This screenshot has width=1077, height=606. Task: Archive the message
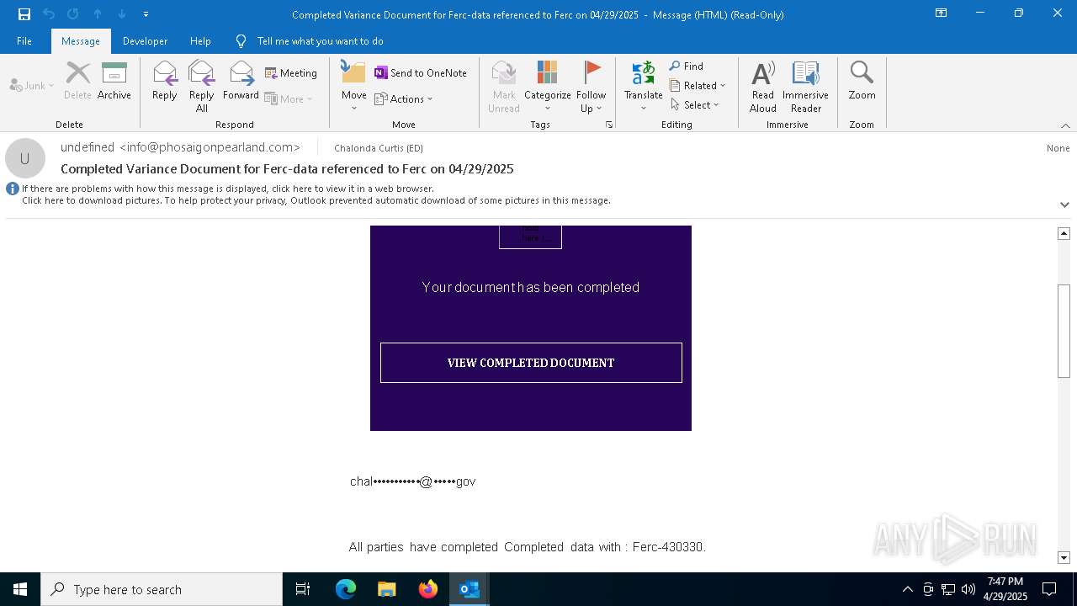coord(114,81)
